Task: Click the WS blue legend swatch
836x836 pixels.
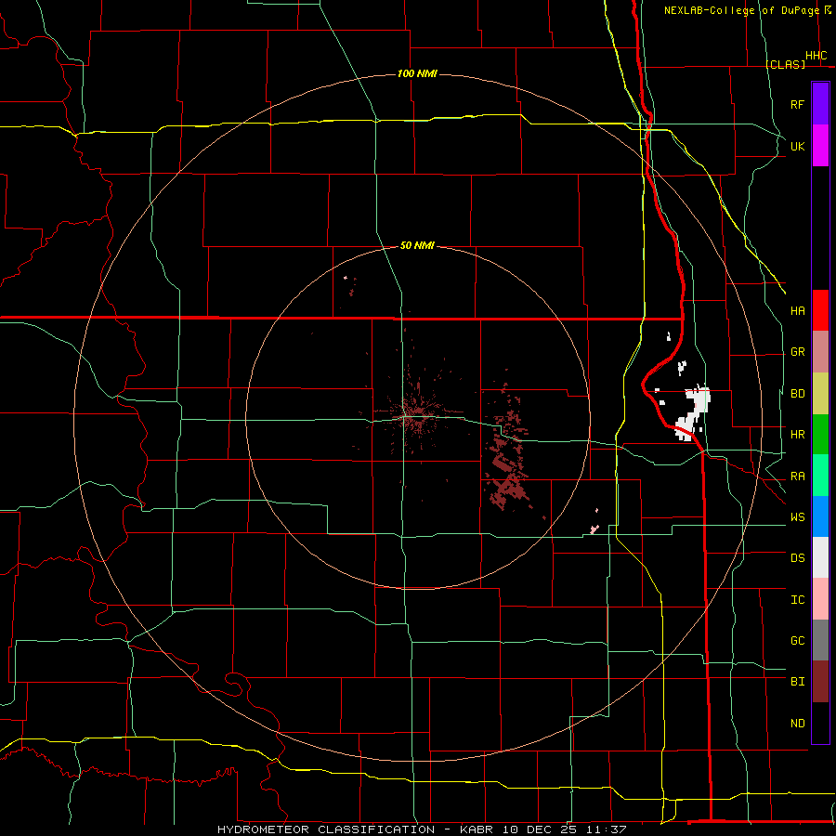Action: (820, 516)
